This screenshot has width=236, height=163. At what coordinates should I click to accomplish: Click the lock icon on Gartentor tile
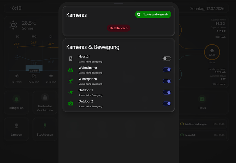coord(45,97)
